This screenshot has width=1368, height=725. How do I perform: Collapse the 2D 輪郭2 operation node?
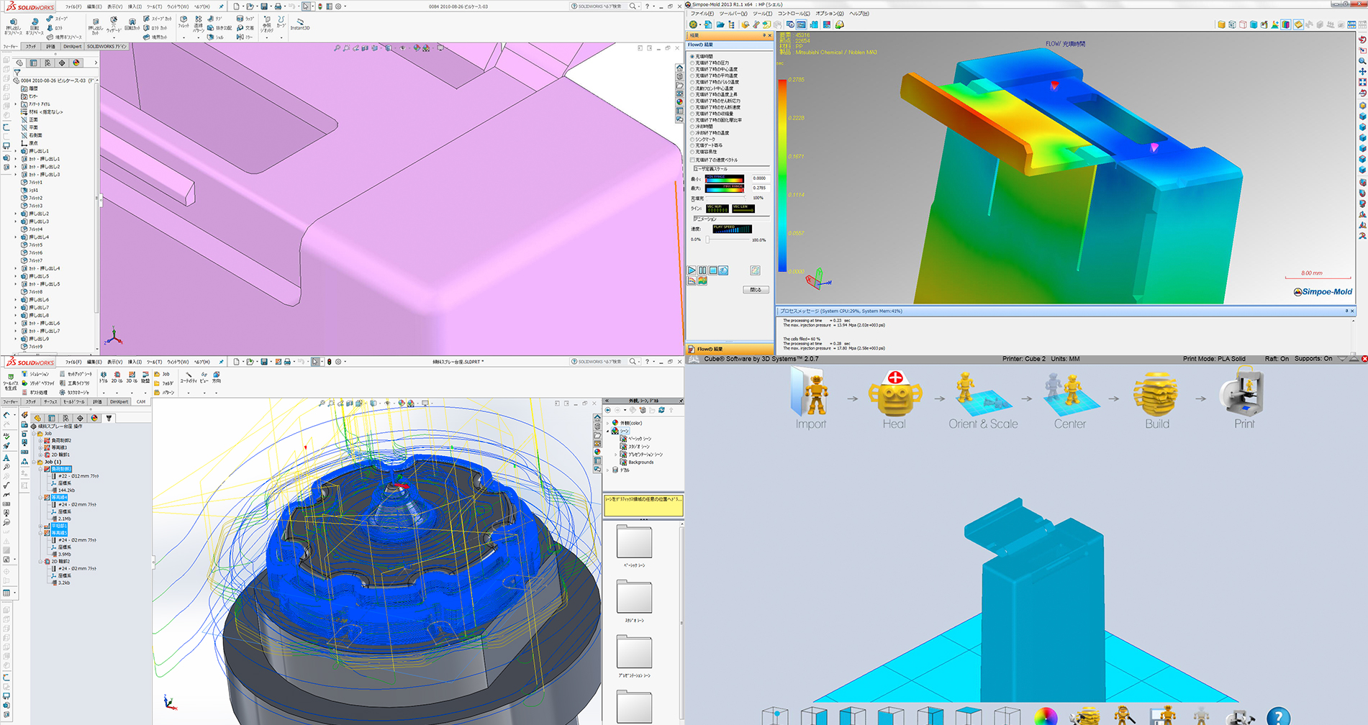pos(41,562)
